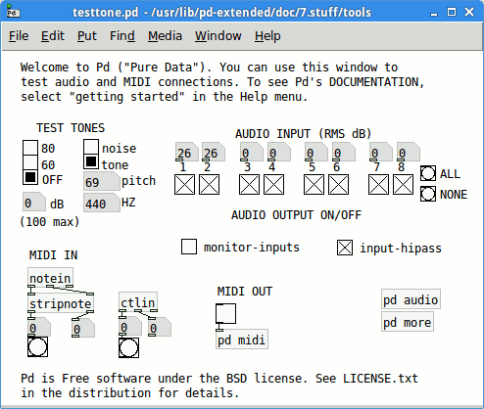Click right number box under stripnote
This screenshot has width=484, height=409.
pyautogui.click(x=83, y=328)
